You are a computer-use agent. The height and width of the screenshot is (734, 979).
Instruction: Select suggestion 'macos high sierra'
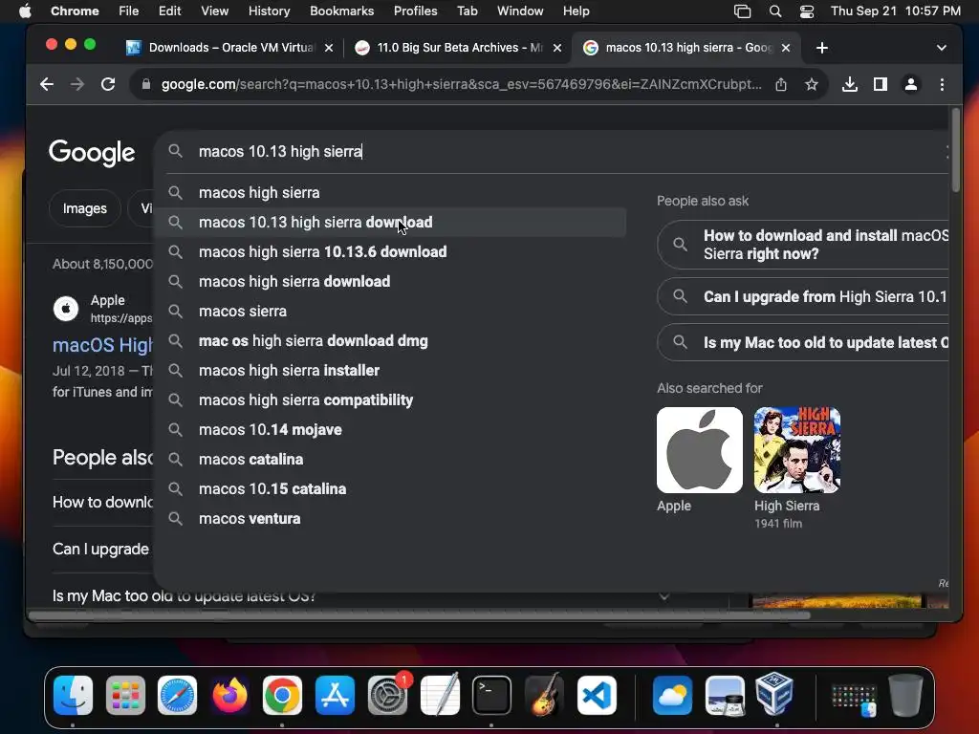click(390, 193)
